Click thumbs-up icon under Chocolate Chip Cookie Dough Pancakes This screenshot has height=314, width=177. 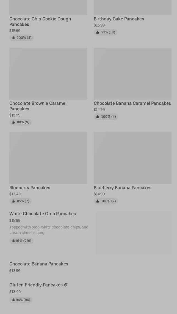pyautogui.click(x=13, y=38)
